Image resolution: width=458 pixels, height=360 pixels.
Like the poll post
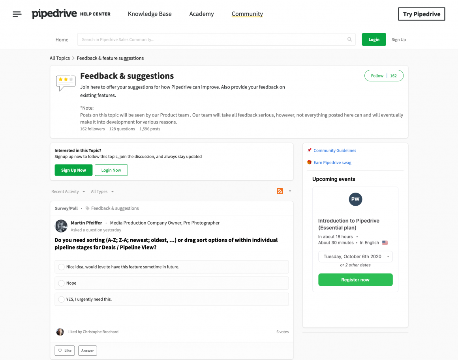(x=65, y=351)
